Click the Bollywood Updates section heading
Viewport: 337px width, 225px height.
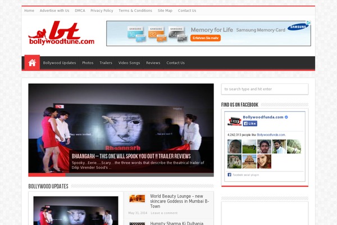tap(48, 186)
